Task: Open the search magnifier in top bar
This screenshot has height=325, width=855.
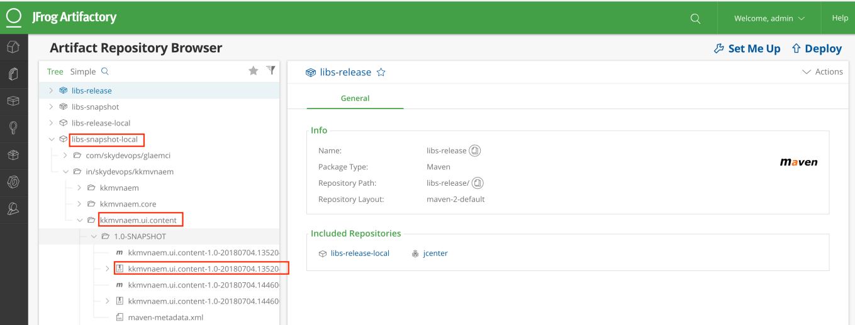Action: coord(695,19)
